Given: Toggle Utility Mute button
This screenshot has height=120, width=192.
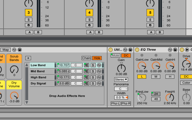Looking at the screenshot, I should (x=116, y=56).
